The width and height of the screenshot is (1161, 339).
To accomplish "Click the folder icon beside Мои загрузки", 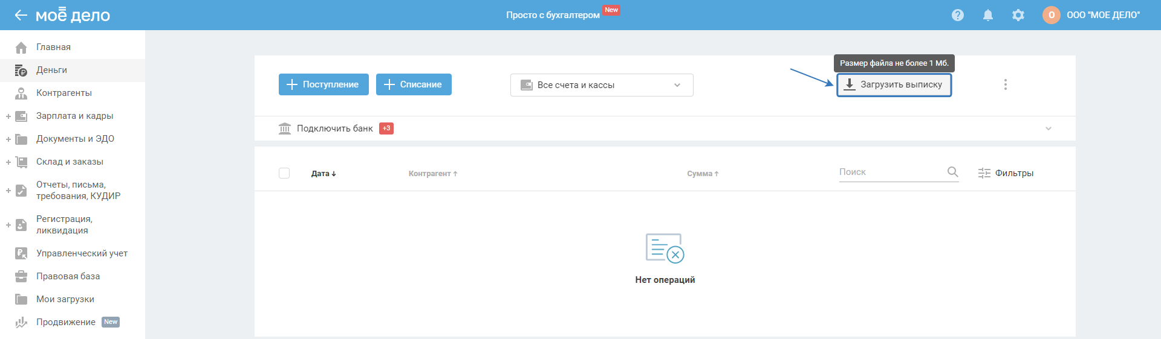I will pos(21,299).
